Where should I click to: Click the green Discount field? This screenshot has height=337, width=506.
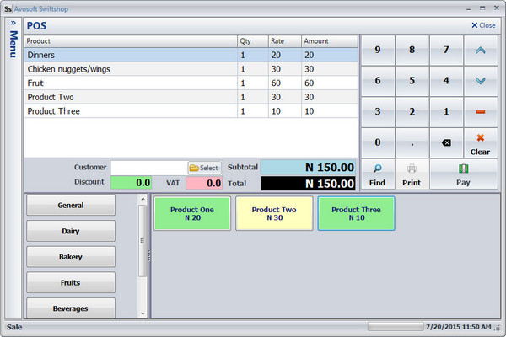(x=131, y=183)
